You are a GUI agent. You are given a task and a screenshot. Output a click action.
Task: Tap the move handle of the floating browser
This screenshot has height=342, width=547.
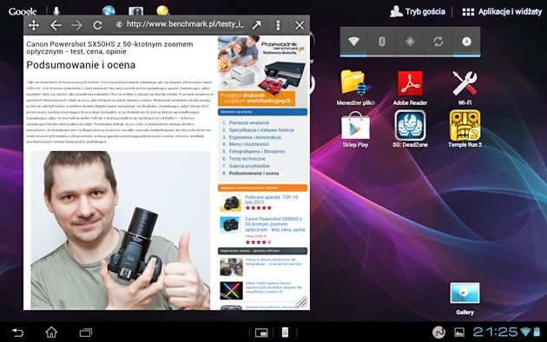coord(34,25)
